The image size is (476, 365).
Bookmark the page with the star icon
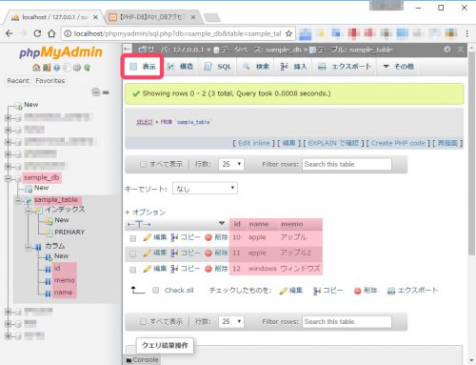pos(288,33)
